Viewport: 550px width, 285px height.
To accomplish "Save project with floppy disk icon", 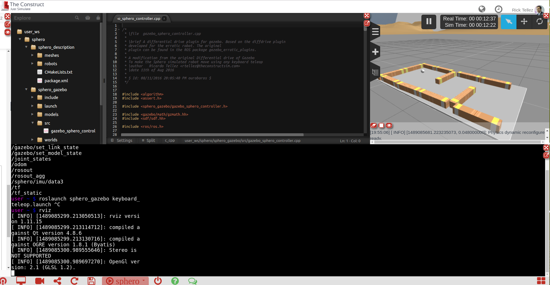I will (91, 281).
